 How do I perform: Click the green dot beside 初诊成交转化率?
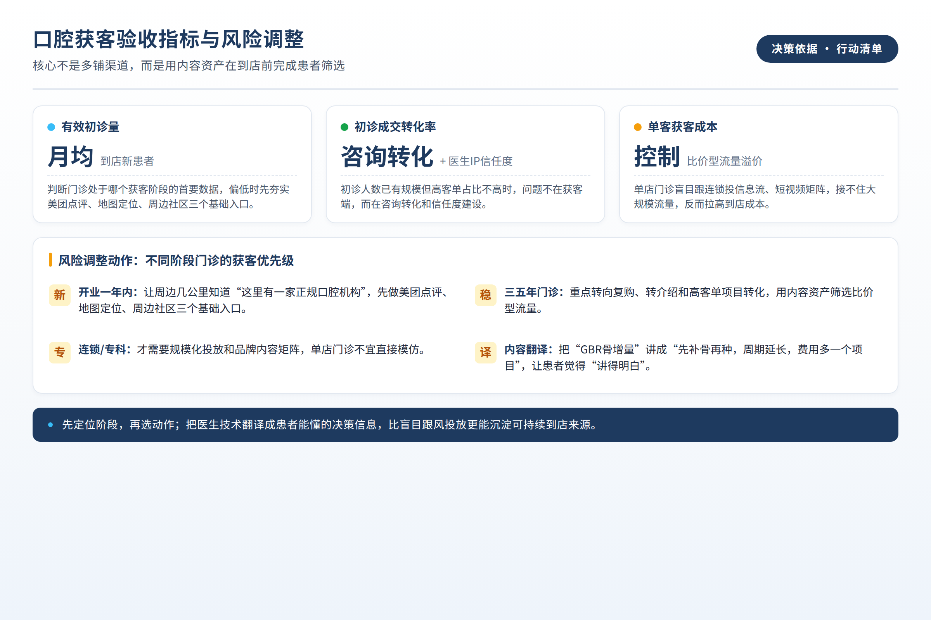coord(344,127)
